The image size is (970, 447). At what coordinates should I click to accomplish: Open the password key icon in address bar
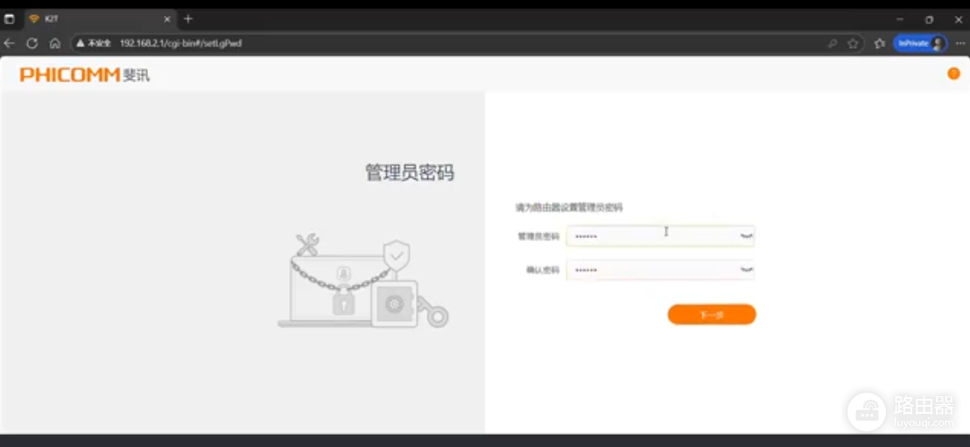[833, 43]
